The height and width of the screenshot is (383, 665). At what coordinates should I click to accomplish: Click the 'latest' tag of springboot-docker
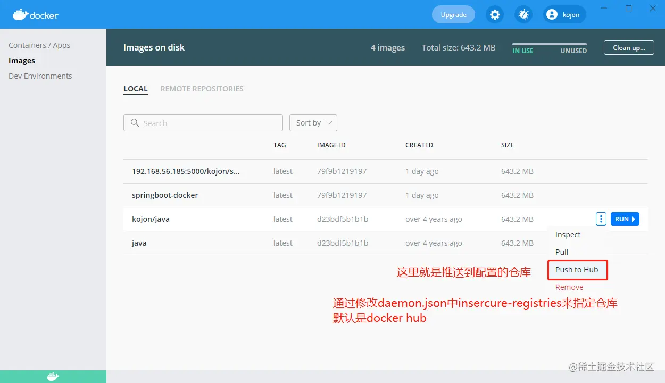pos(283,195)
